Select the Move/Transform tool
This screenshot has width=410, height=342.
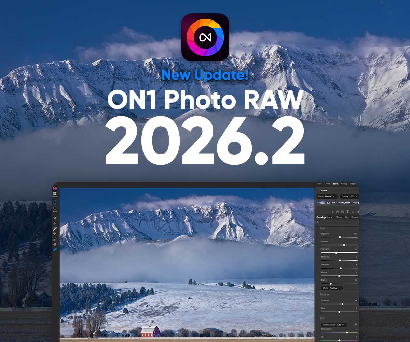(x=55, y=223)
